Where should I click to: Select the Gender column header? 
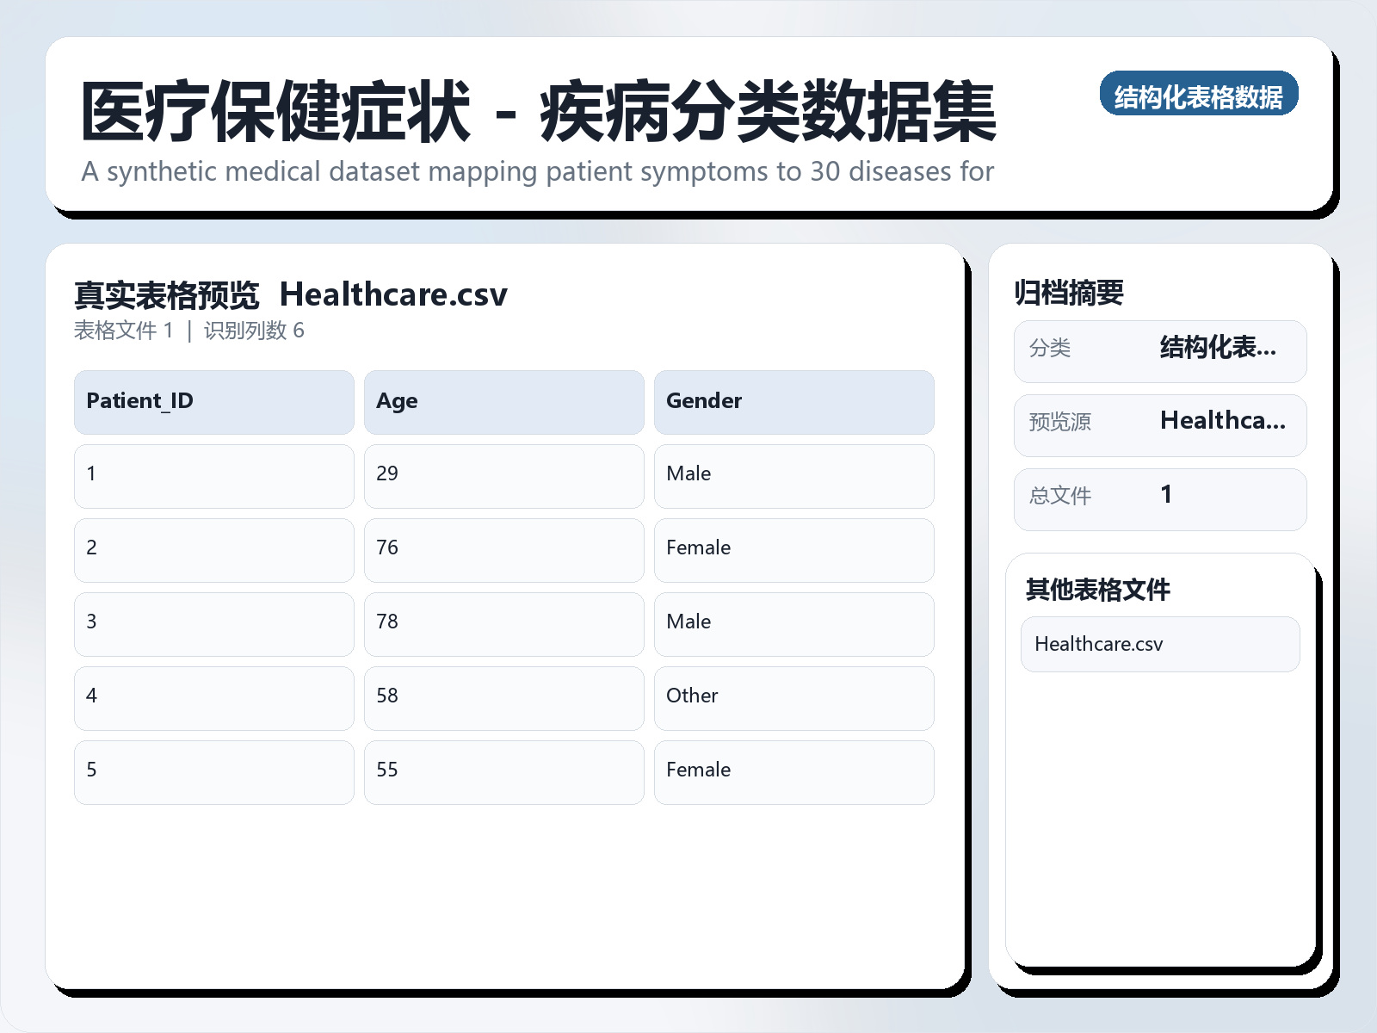pos(794,401)
